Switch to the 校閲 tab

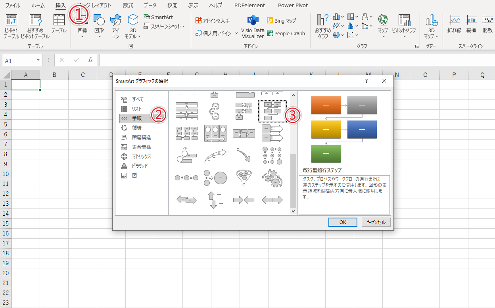coord(173,6)
